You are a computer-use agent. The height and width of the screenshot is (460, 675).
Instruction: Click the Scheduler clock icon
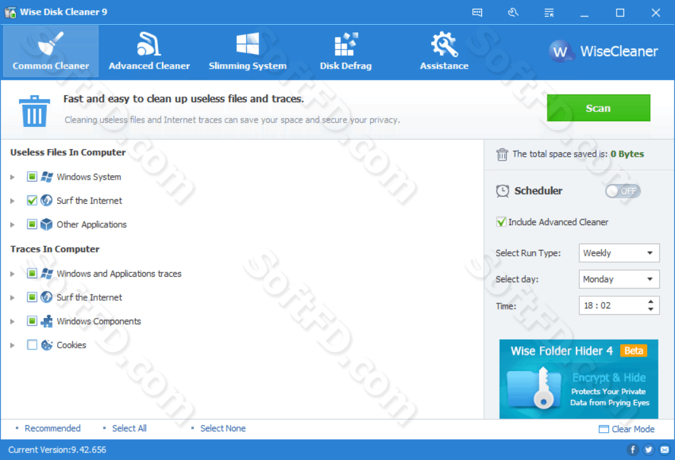coord(502,190)
